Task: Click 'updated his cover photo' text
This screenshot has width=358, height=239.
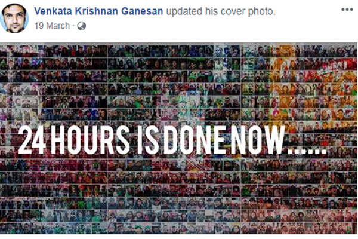Action: pos(221,11)
